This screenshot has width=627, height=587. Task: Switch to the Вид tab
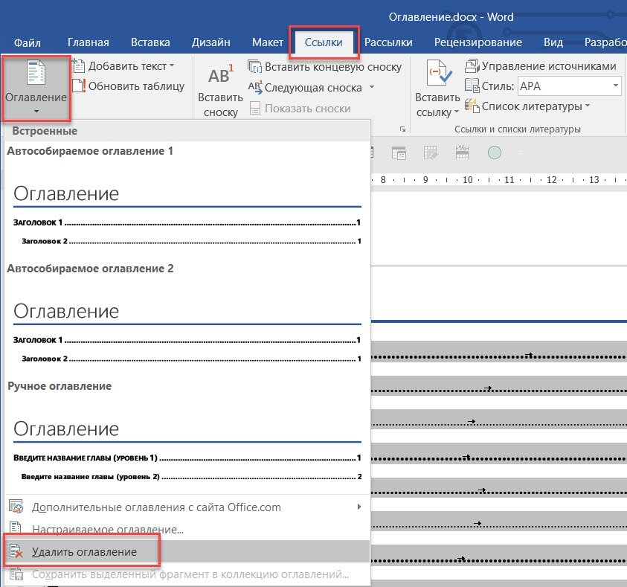553,42
